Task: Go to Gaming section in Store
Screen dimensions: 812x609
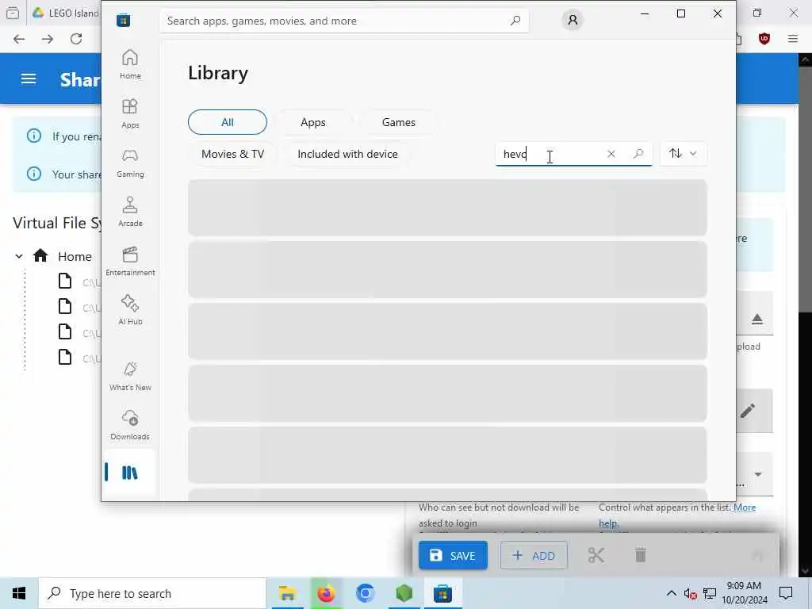Action: [130, 163]
